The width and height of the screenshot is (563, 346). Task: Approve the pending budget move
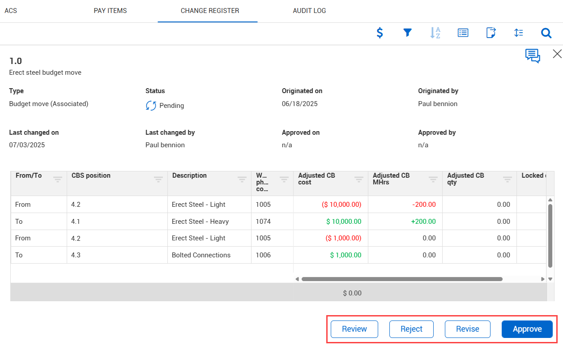click(527, 329)
